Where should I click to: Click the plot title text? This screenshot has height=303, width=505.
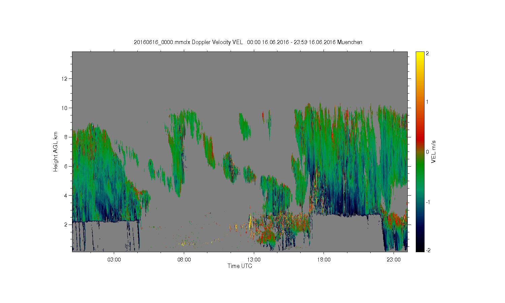248,42
